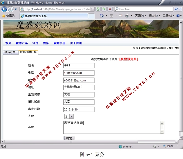Viewport: 183px width, 159px height.
Task: Open the recent pages dropdown next to Forward
Action: click(16, 9)
